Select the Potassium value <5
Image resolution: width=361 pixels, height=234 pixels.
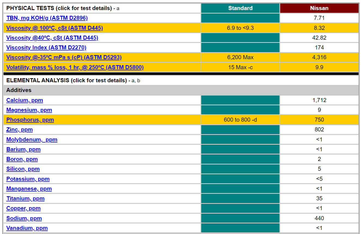(x=319, y=179)
